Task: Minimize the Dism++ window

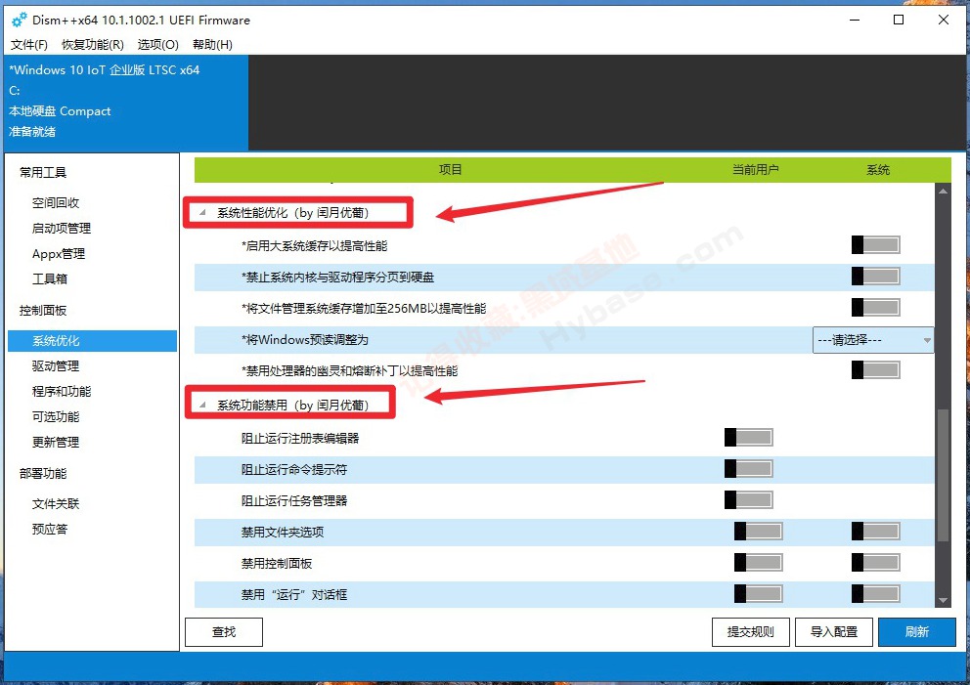Action: (x=855, y=20)
